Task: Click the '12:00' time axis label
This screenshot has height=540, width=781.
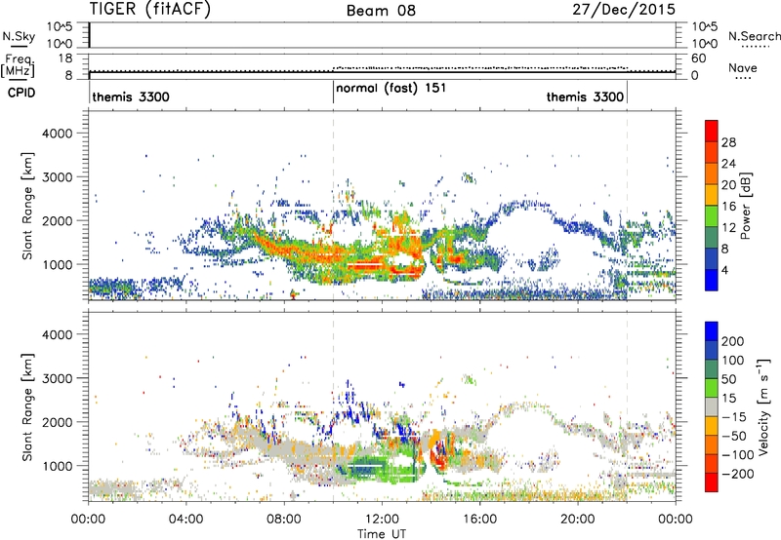Action: (382, 520)
